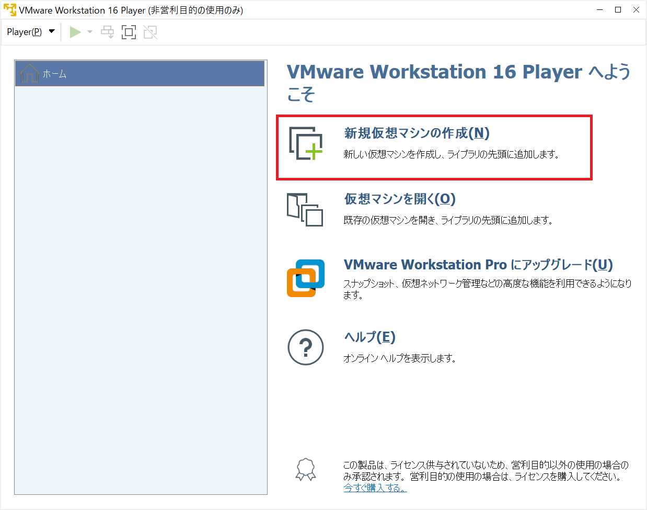The height and width of the screenshot is (510, 647).
Task: Click the スナップショット、仮想ネットワーク管理 description text
Action: point(488,289)
